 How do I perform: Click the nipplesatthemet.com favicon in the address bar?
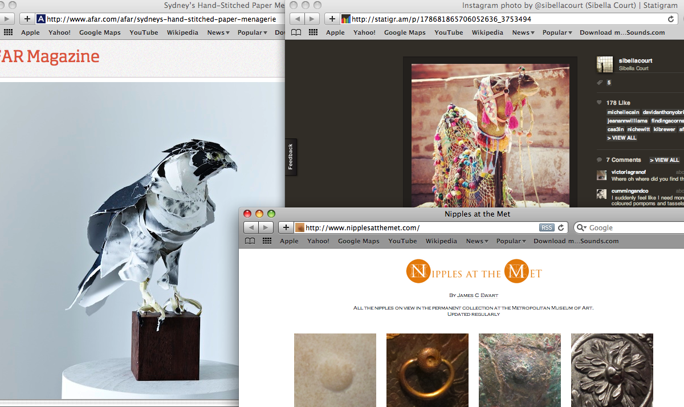(x=300, y=227)
